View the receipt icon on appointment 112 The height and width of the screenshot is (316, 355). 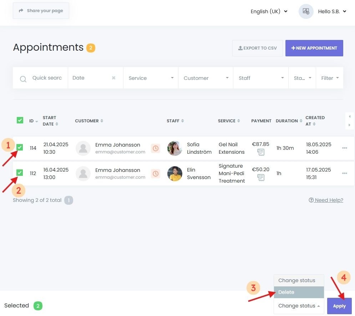[x=261, y=177]
